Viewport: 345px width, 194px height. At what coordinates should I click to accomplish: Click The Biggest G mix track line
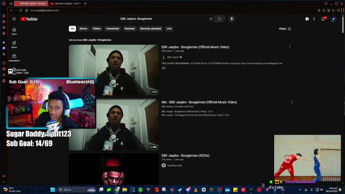tap(195, 115)
